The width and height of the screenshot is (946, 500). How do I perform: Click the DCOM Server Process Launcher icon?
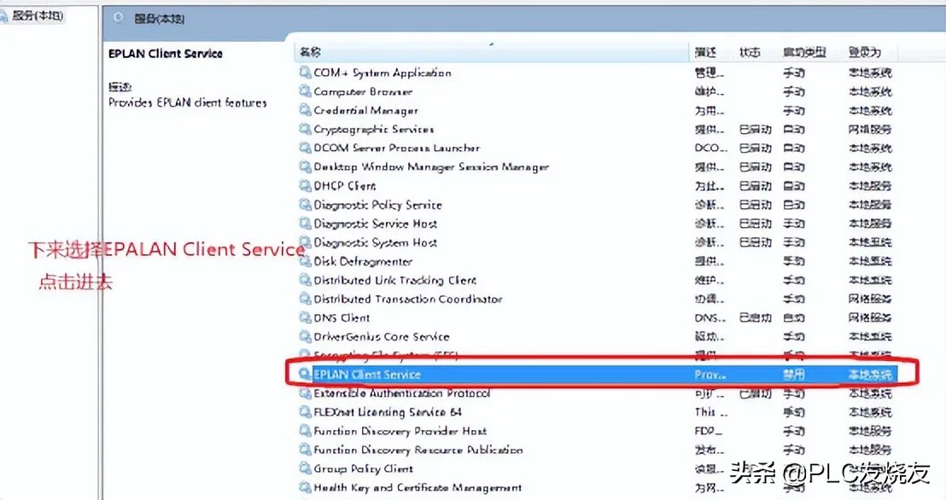[306, 148]
